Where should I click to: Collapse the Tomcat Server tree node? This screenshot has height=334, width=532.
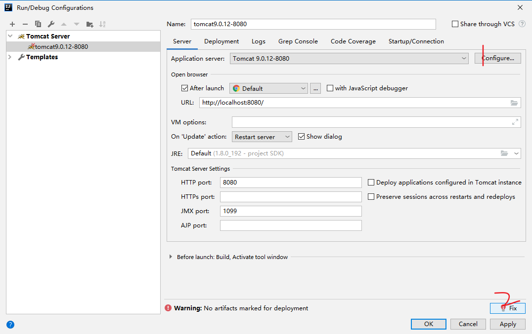pyautogui.click(x=10, y=36)
